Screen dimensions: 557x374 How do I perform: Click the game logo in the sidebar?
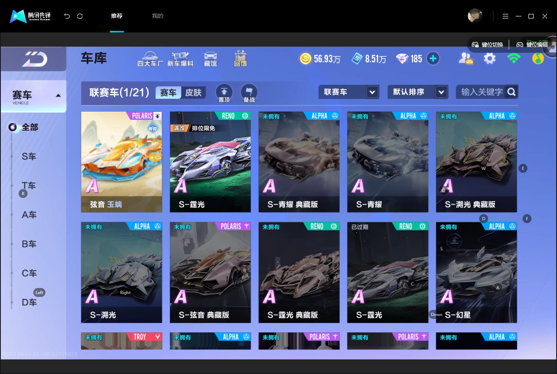[x=35, y=59]
